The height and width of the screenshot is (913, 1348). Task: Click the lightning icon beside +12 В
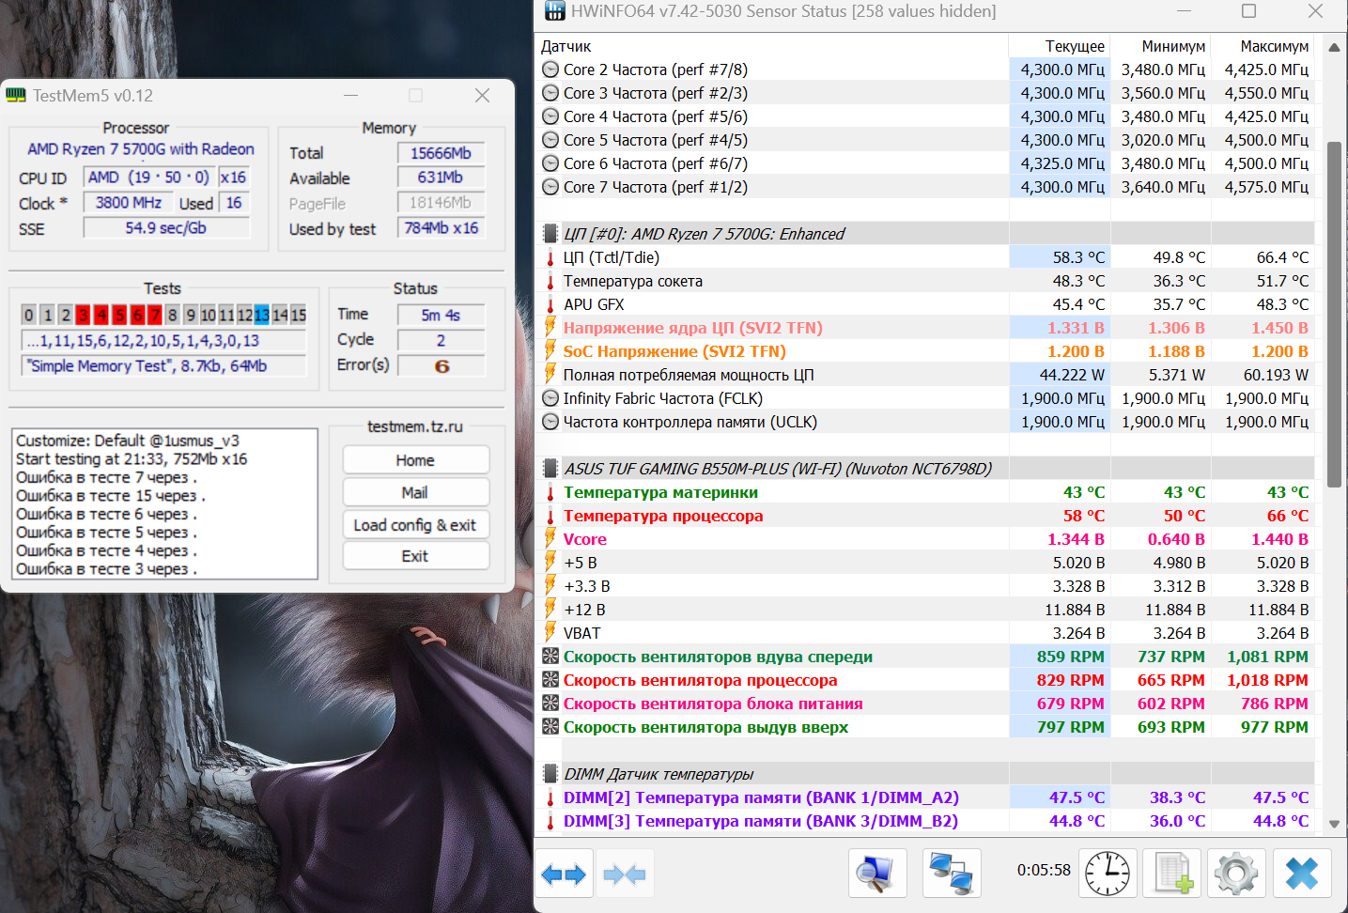pos(550,610)
